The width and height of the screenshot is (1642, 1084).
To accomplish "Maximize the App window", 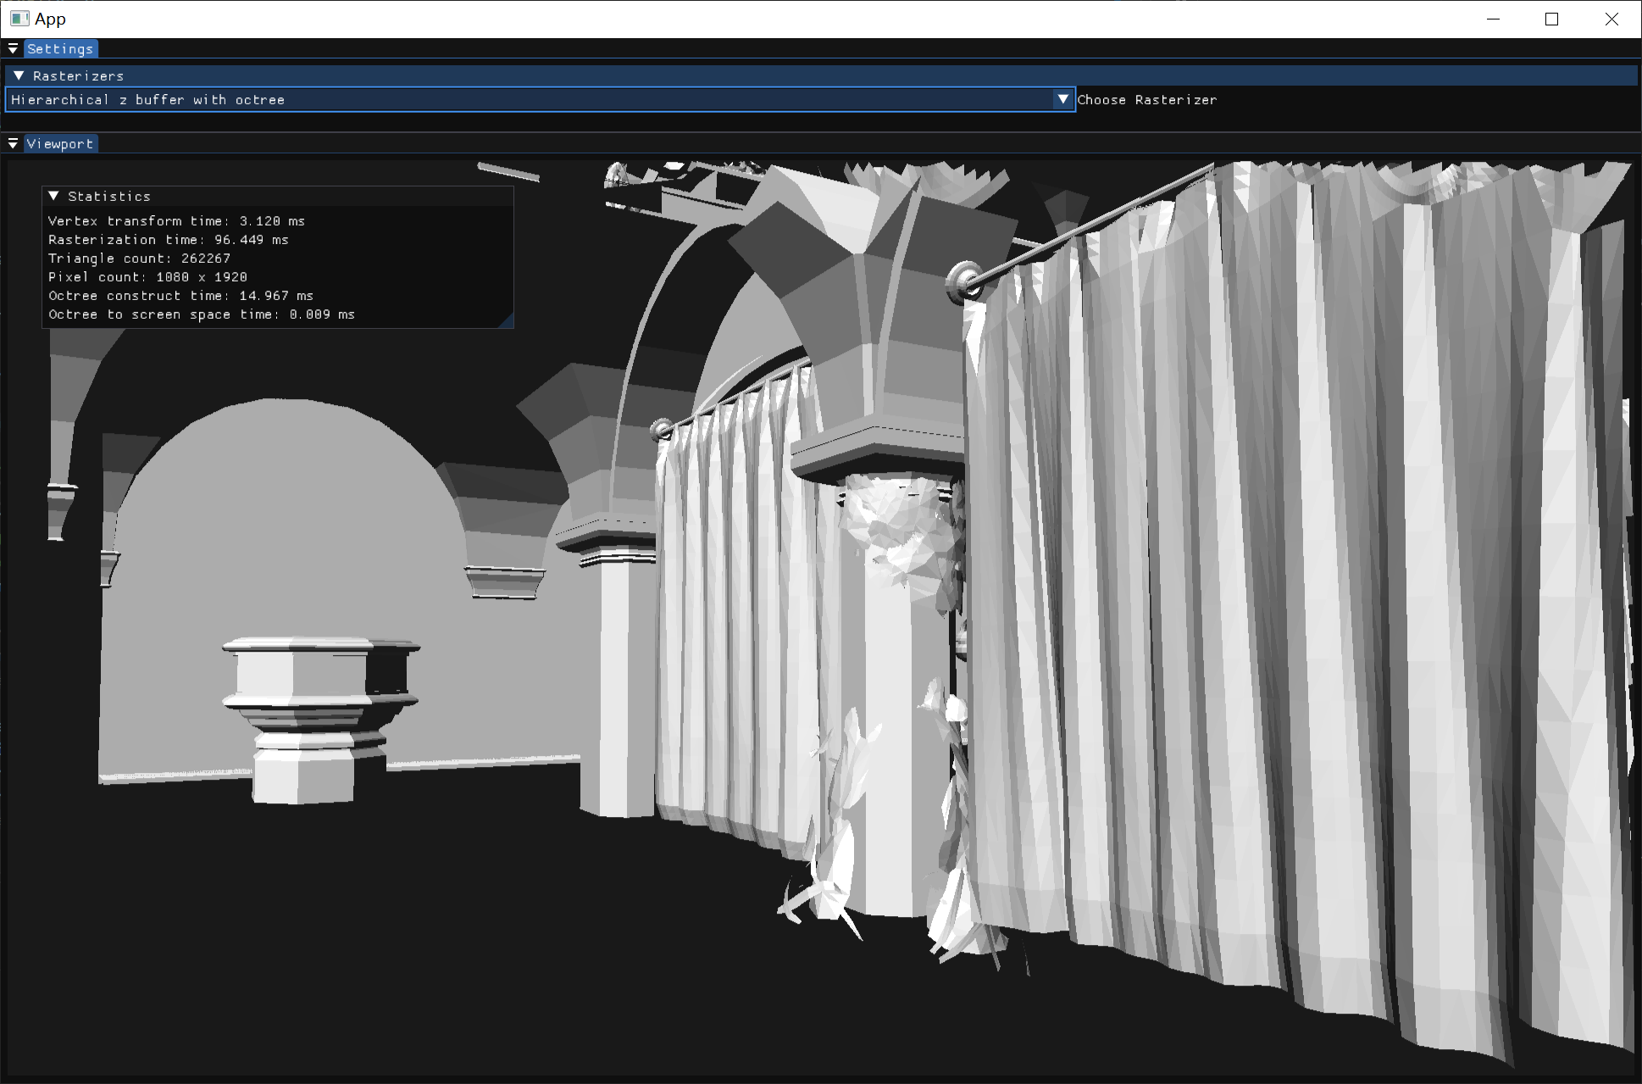I will [1551, 19].
